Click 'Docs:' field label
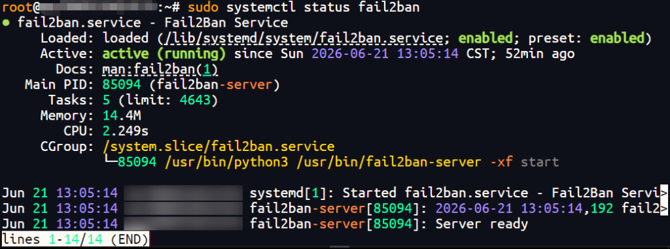Screen dimensions: 670x249 [x=75, y=70]
